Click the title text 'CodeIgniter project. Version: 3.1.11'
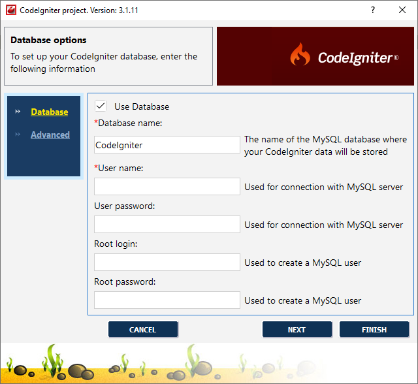This screenshot has width=418, height=384. point(79,10)
